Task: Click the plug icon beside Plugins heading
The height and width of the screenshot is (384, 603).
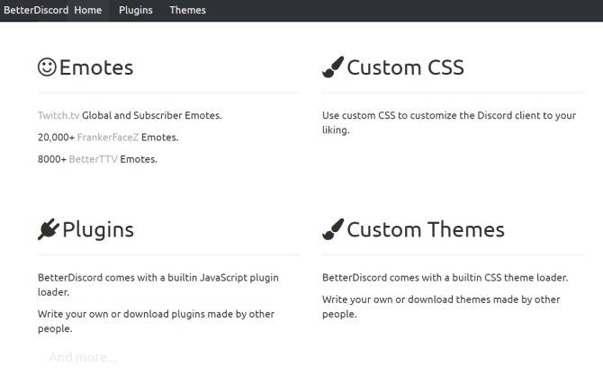Action: 49,229
